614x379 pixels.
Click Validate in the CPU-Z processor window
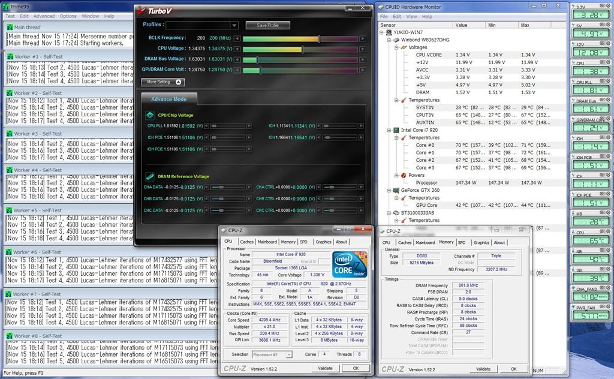[324, 368]
